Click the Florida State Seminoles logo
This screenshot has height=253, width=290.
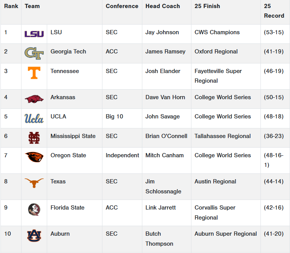(x=34, y=209)
